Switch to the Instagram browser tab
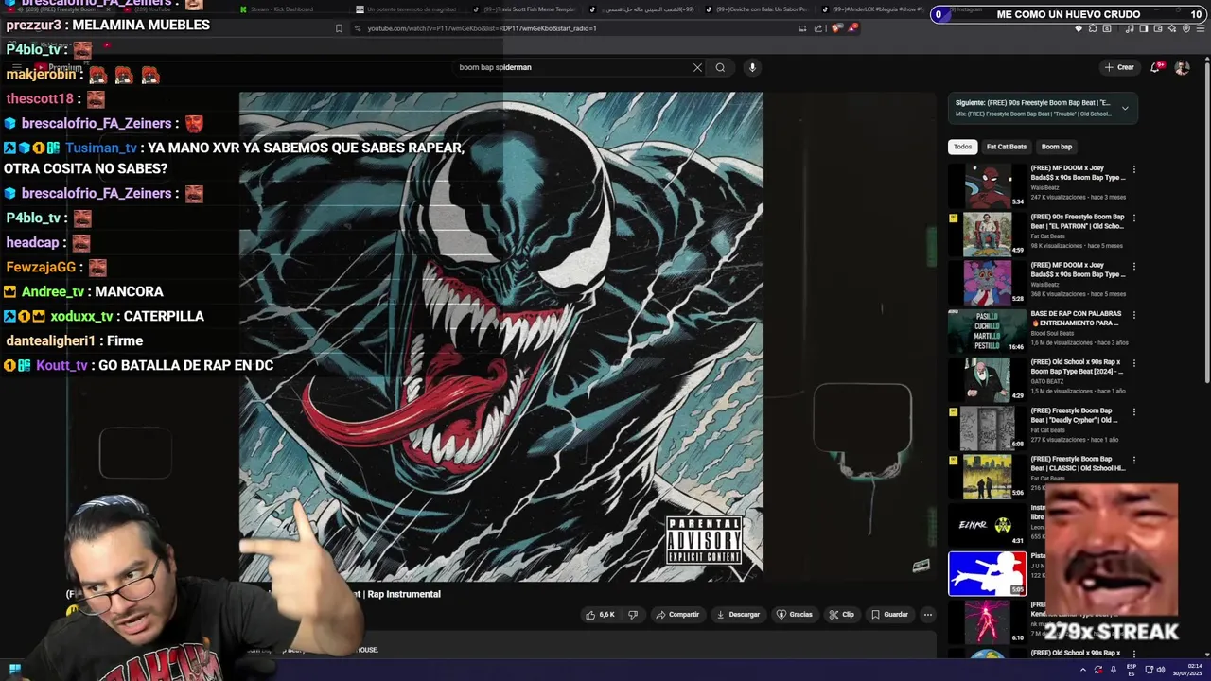 965,9
